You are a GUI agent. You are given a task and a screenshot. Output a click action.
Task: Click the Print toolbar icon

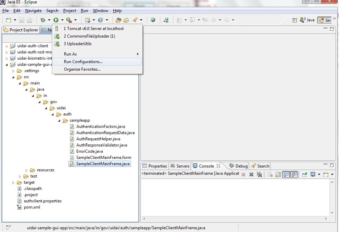(29, 20)
